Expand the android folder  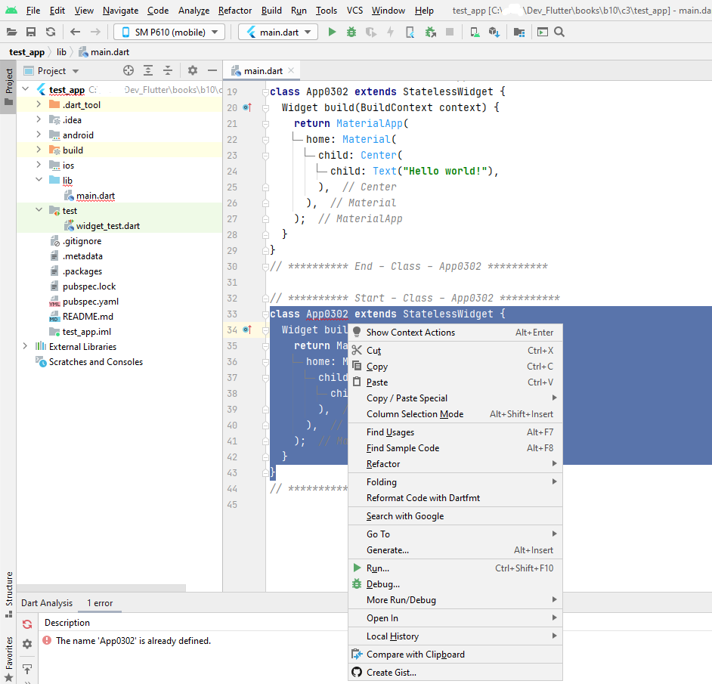pyautogui.click(x=39, y=135)
